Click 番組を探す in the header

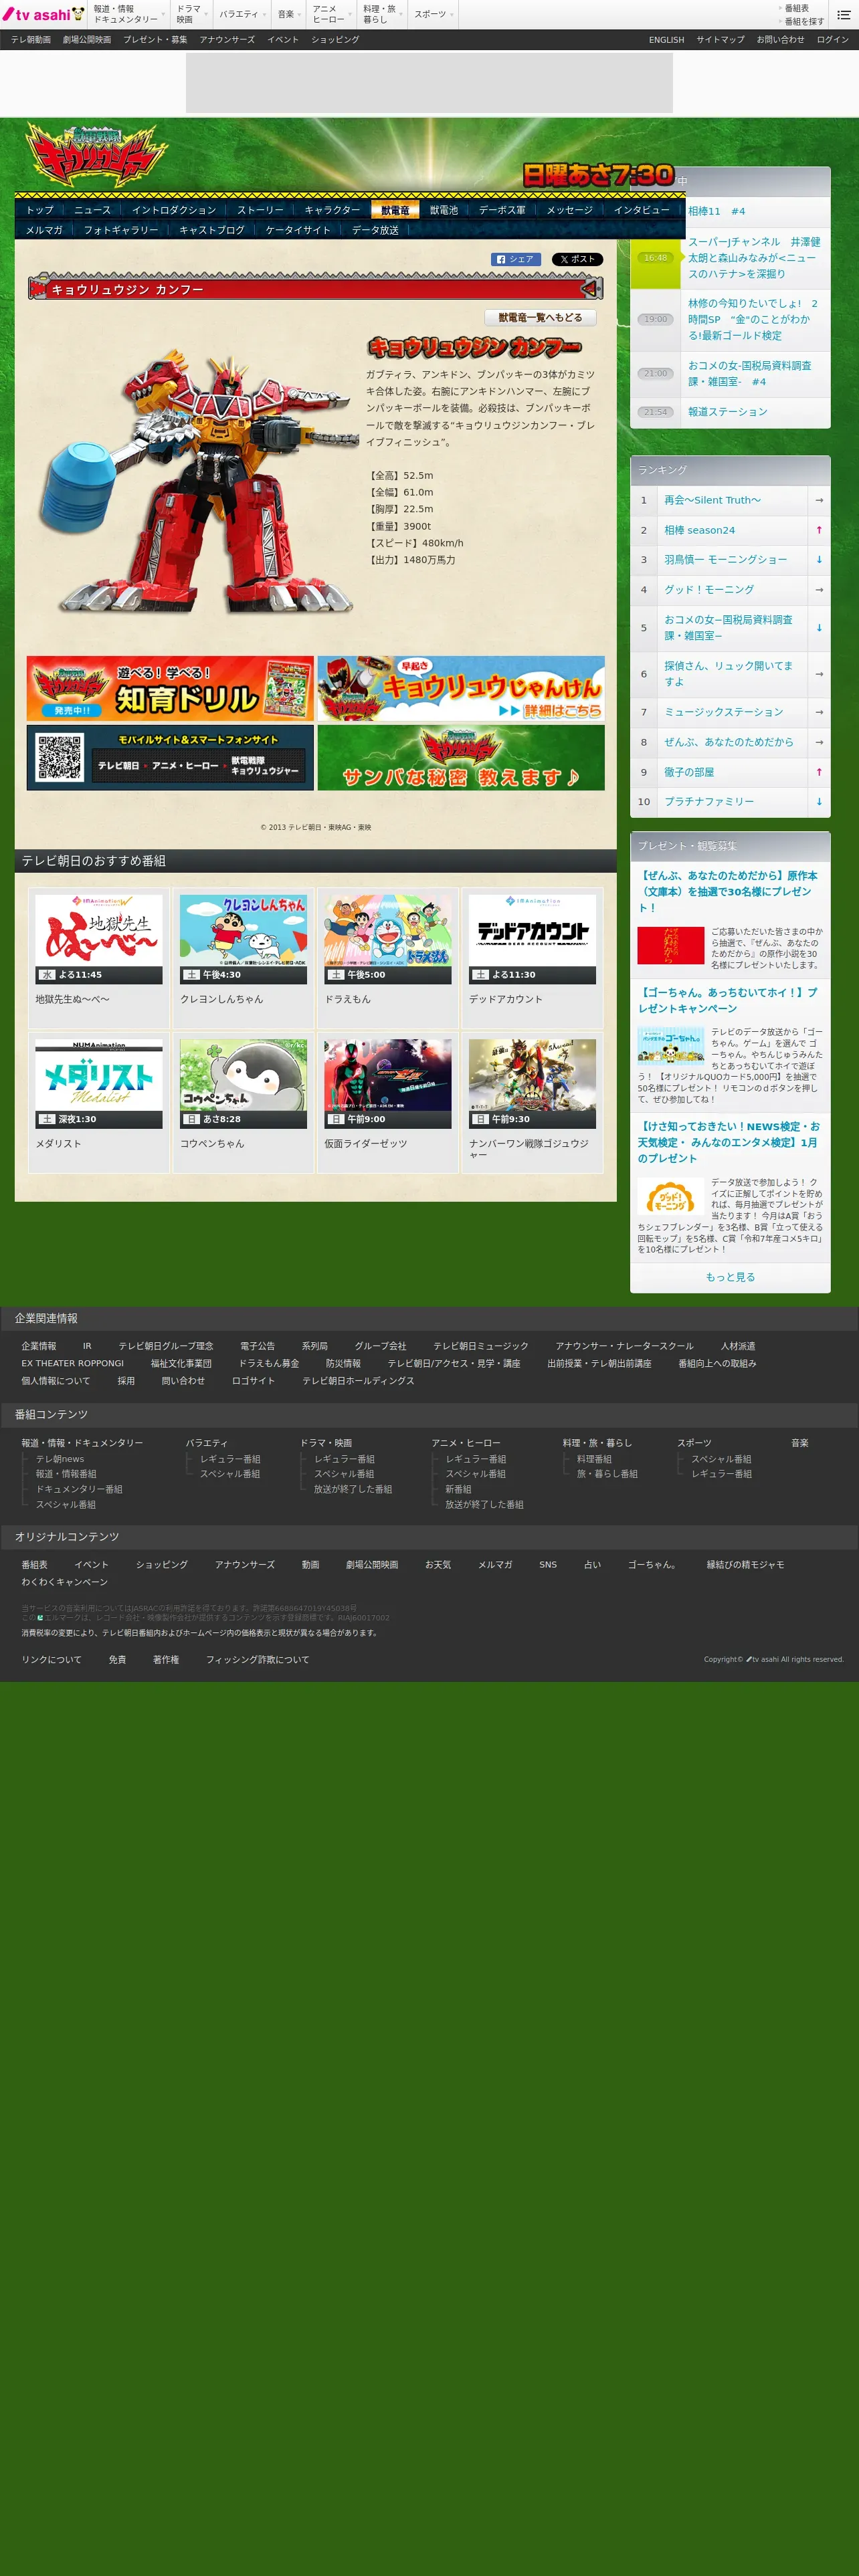804,21
